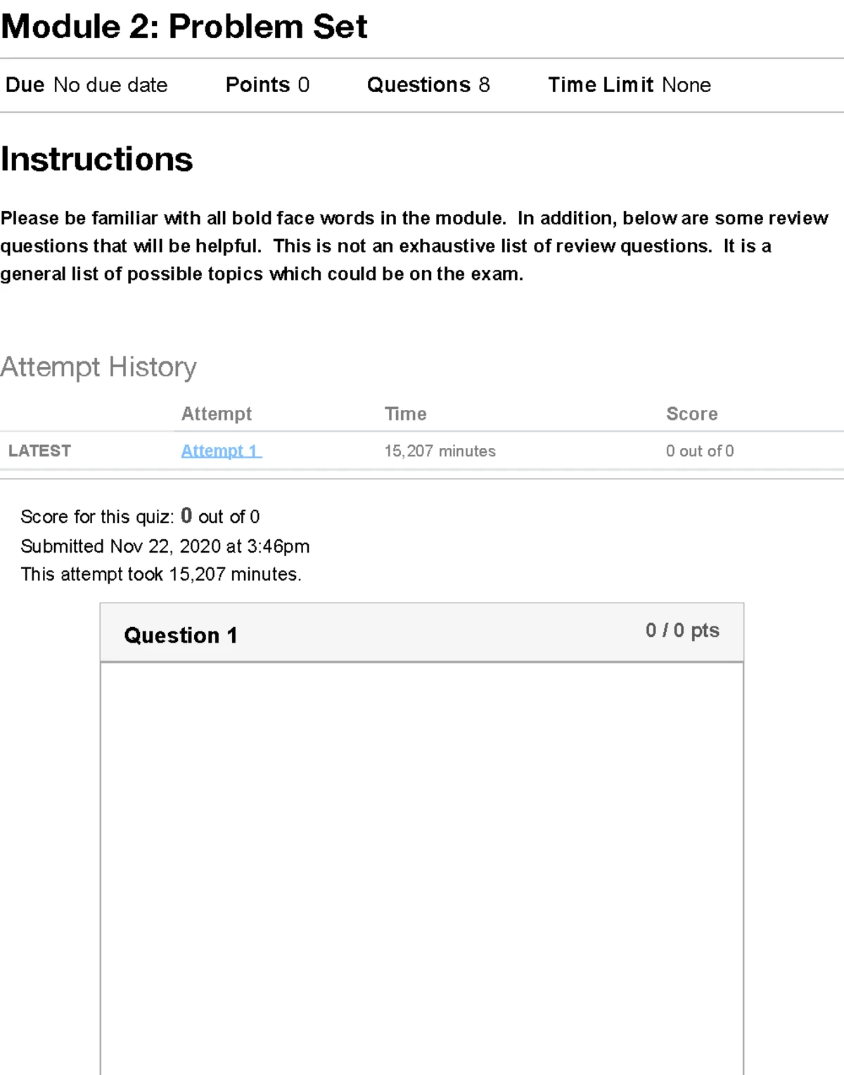This screenshot has height=1075, width=844.
Task: Click the Score for this quiz line
Action: (x=139, y=517)
